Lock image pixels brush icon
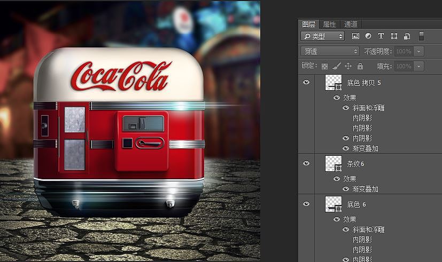 coord(336,66)
